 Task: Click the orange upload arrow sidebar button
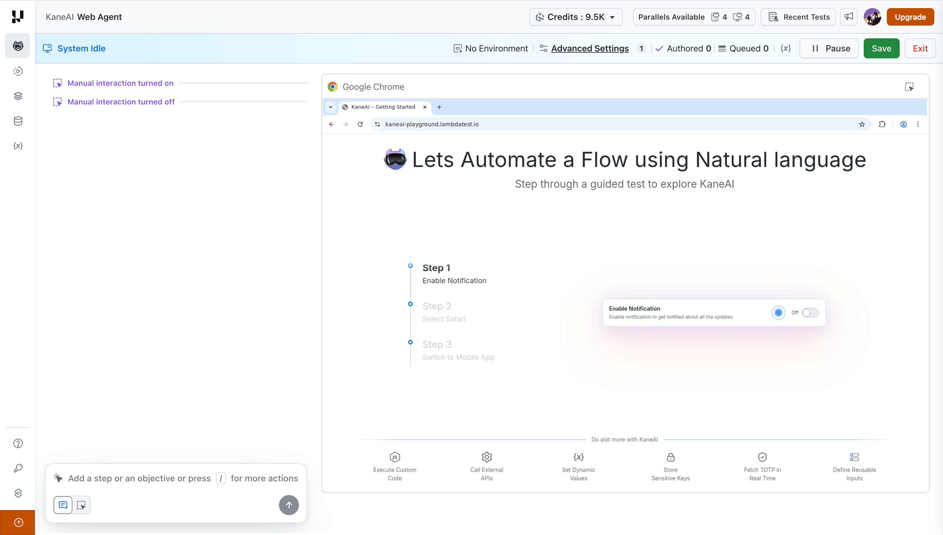pyautogui.click(x=18, y=522)
